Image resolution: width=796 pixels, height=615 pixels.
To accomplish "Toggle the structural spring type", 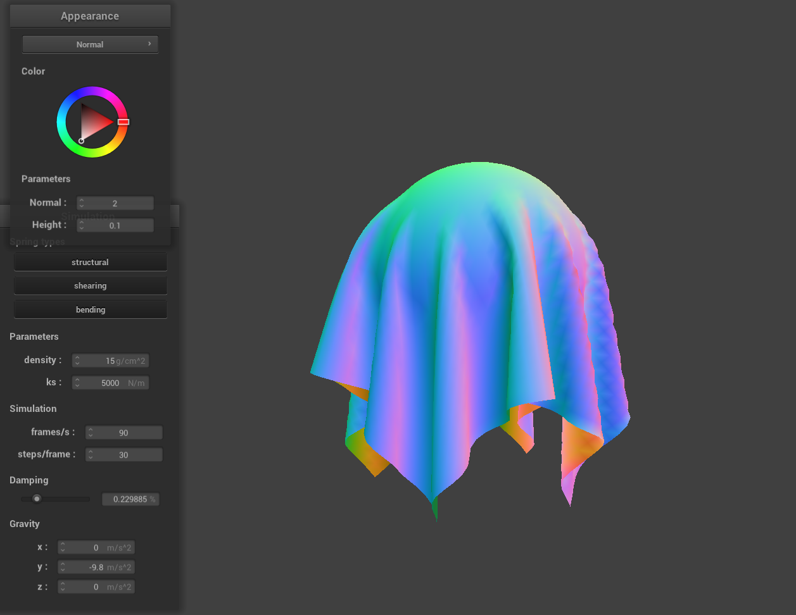I will point(90,262).
